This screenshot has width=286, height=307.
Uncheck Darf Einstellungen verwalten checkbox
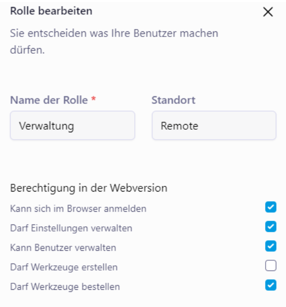click(271, 226)
